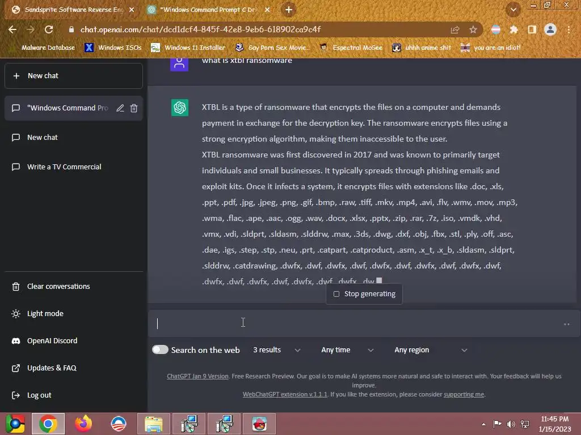Open Firefox from the taskbar
The image size is (581, 435).
click(83, 424)
